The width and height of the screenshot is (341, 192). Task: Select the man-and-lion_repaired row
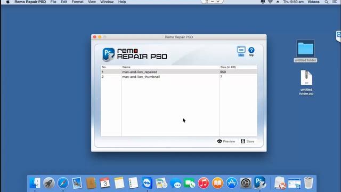click(x=179, y=72)
